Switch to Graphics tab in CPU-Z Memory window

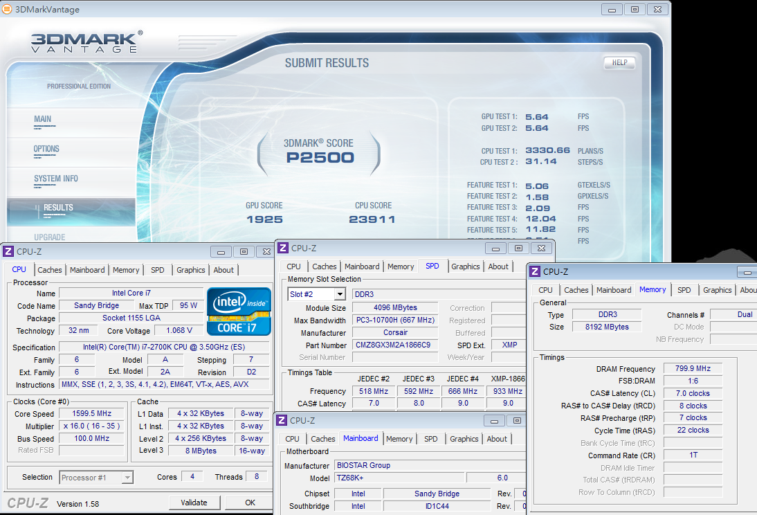tap(718, 290)
